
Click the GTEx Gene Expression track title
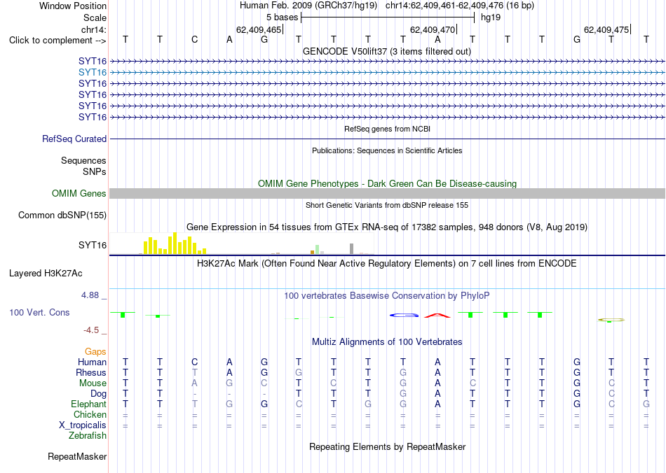[x=387, y=227]
